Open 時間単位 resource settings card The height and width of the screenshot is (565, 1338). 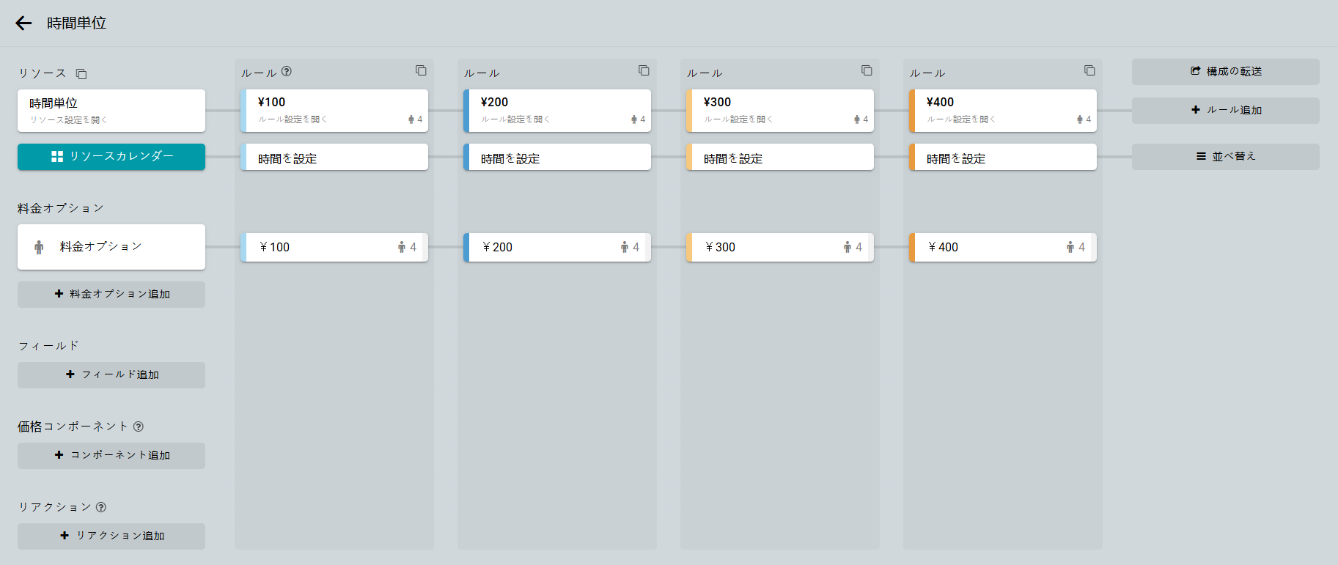pyautogui.click(x=111, y=111)
